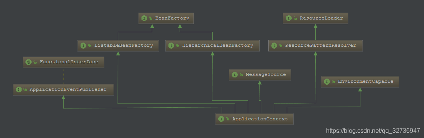This screenshot has height=138, width=424.
Task: Click the interface icon of HierarchicalBeanFactory node
Action: pyautogui.click(x=171, y=46)
